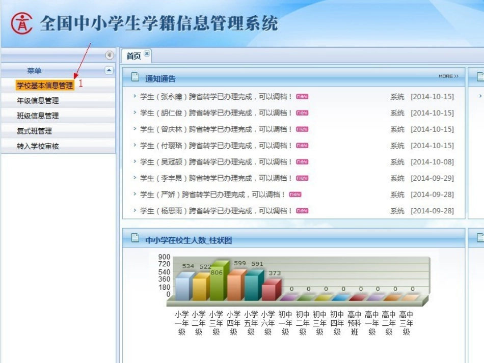Image resolution: width=484 pixels, height=363 pixels.
Task: Open notice about student 曾庆林
Action: 216,129
